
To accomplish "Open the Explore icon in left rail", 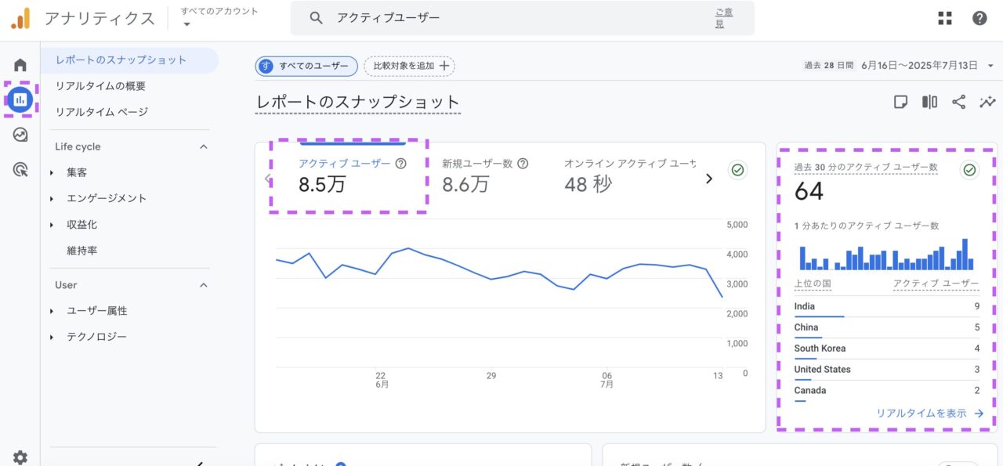I will click(x=20, y=135).
